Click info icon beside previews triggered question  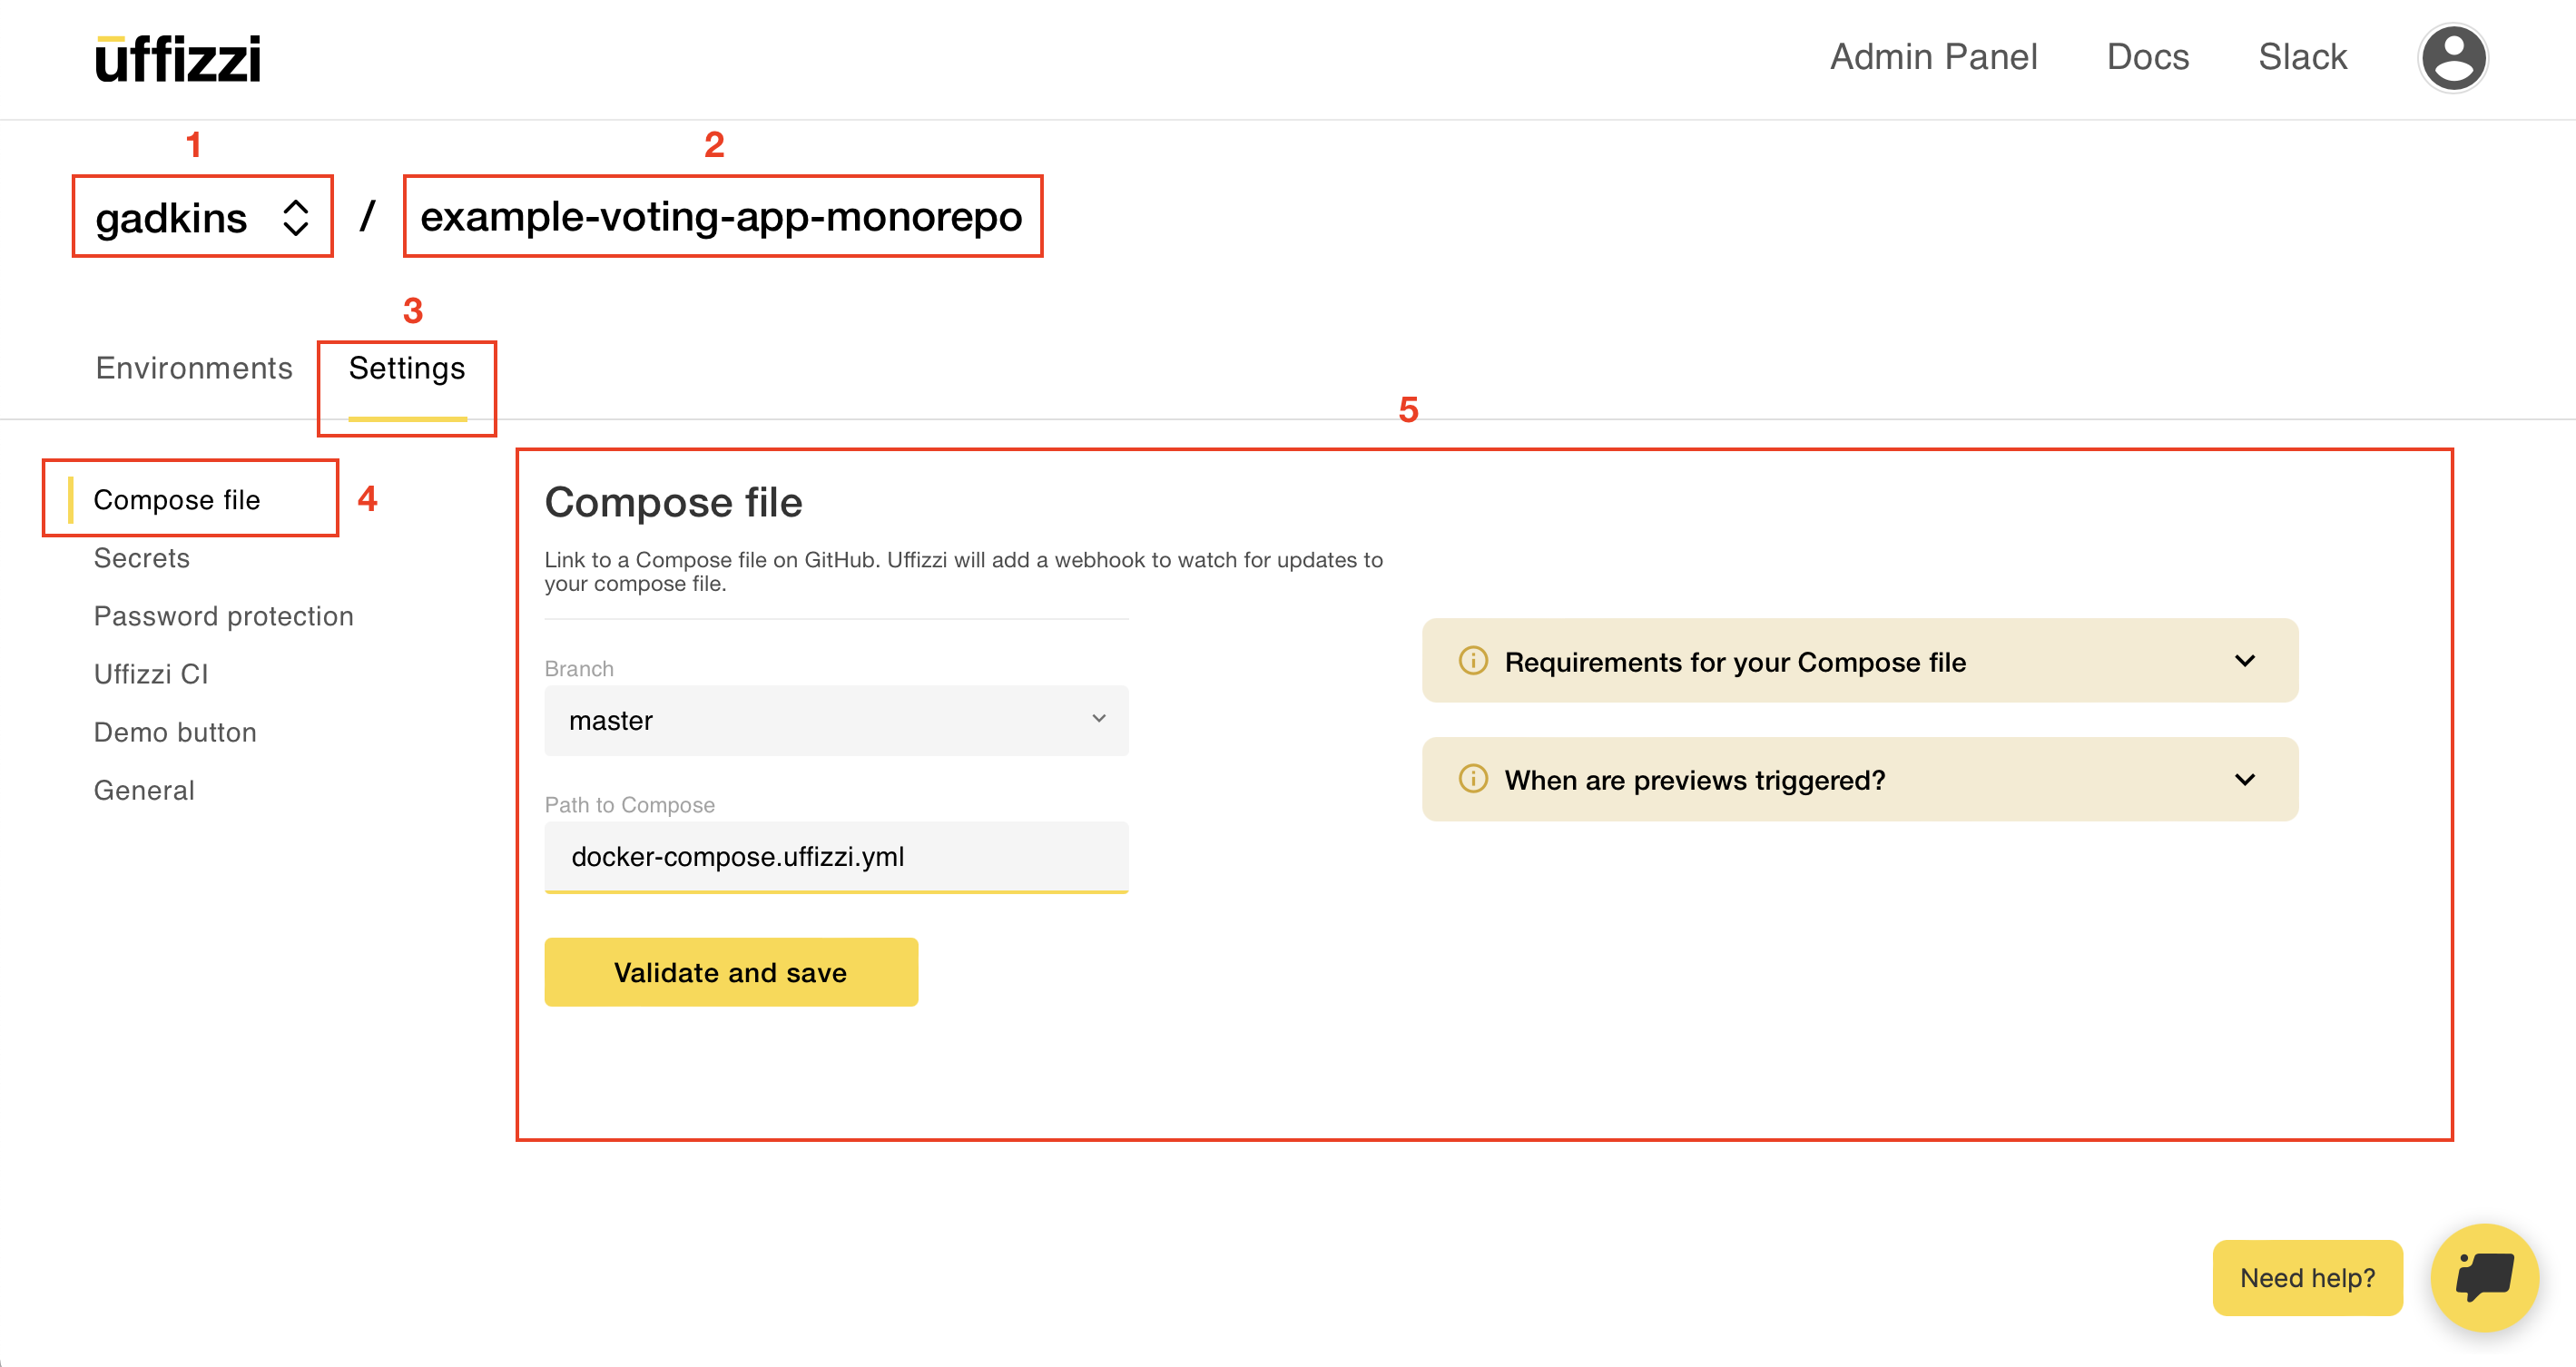tap(1473, 779)
